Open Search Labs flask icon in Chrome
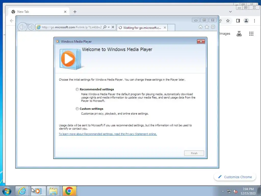Image resolution: width=261 pixels, height=196 pixels. [239, 34]
